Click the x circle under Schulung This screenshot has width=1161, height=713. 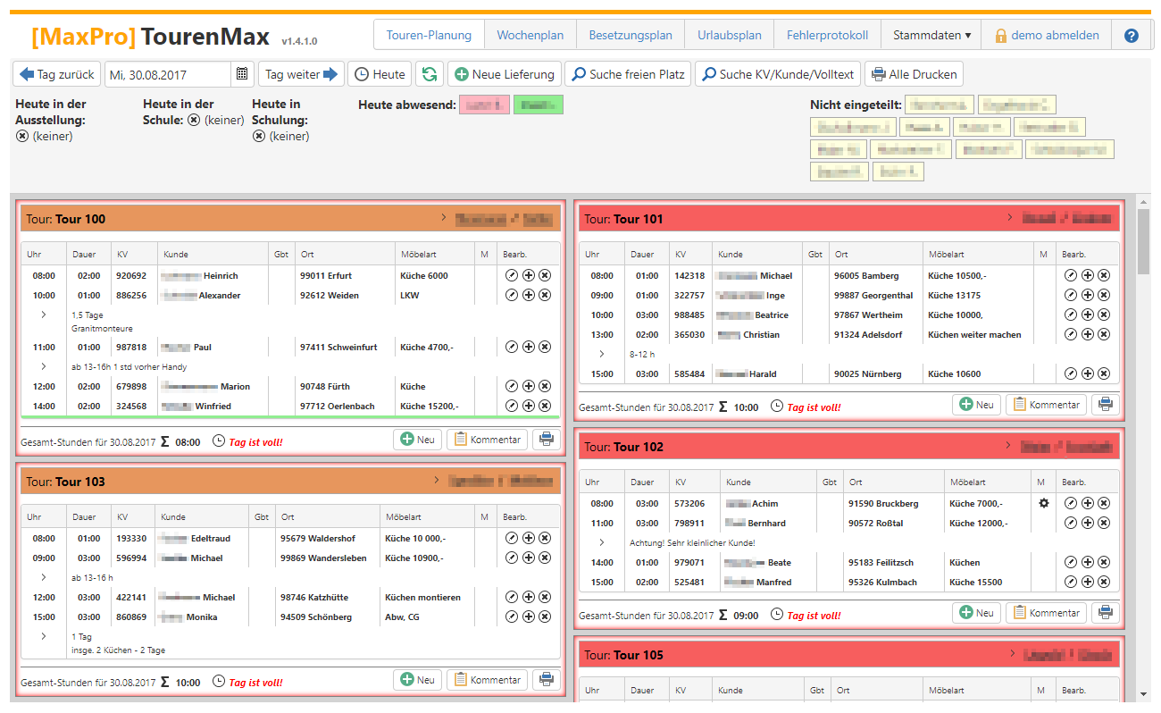(x=259, y=137)
